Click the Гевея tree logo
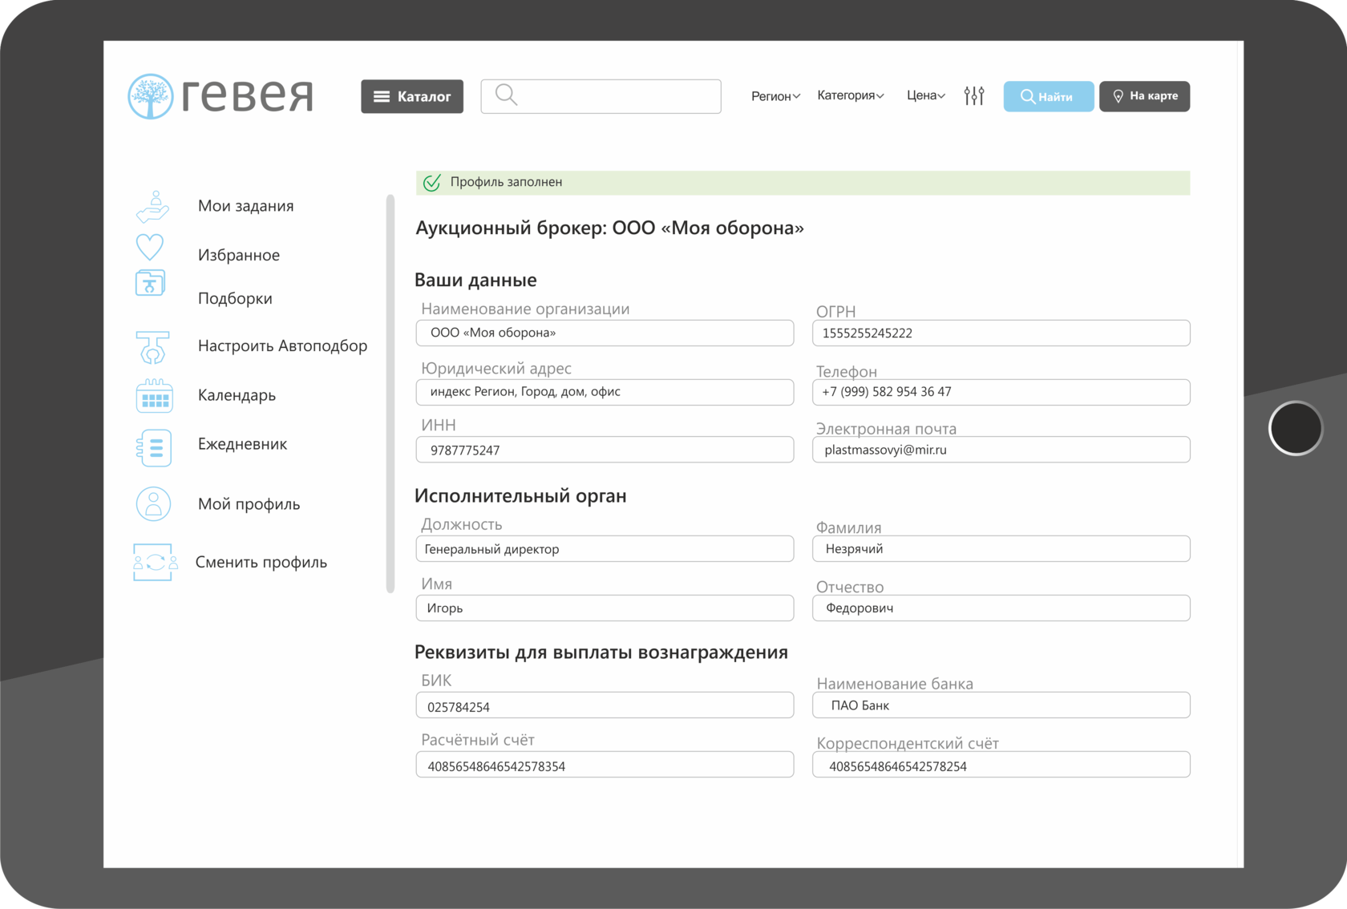The width and height of the screenshot is (1347, 909). pos(151,96)
